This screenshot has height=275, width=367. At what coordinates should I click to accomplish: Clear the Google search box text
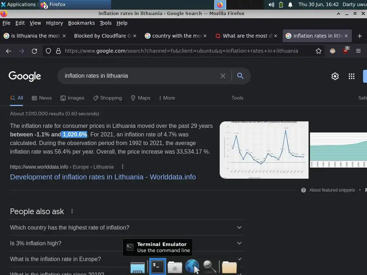click(x=223, y=76)
